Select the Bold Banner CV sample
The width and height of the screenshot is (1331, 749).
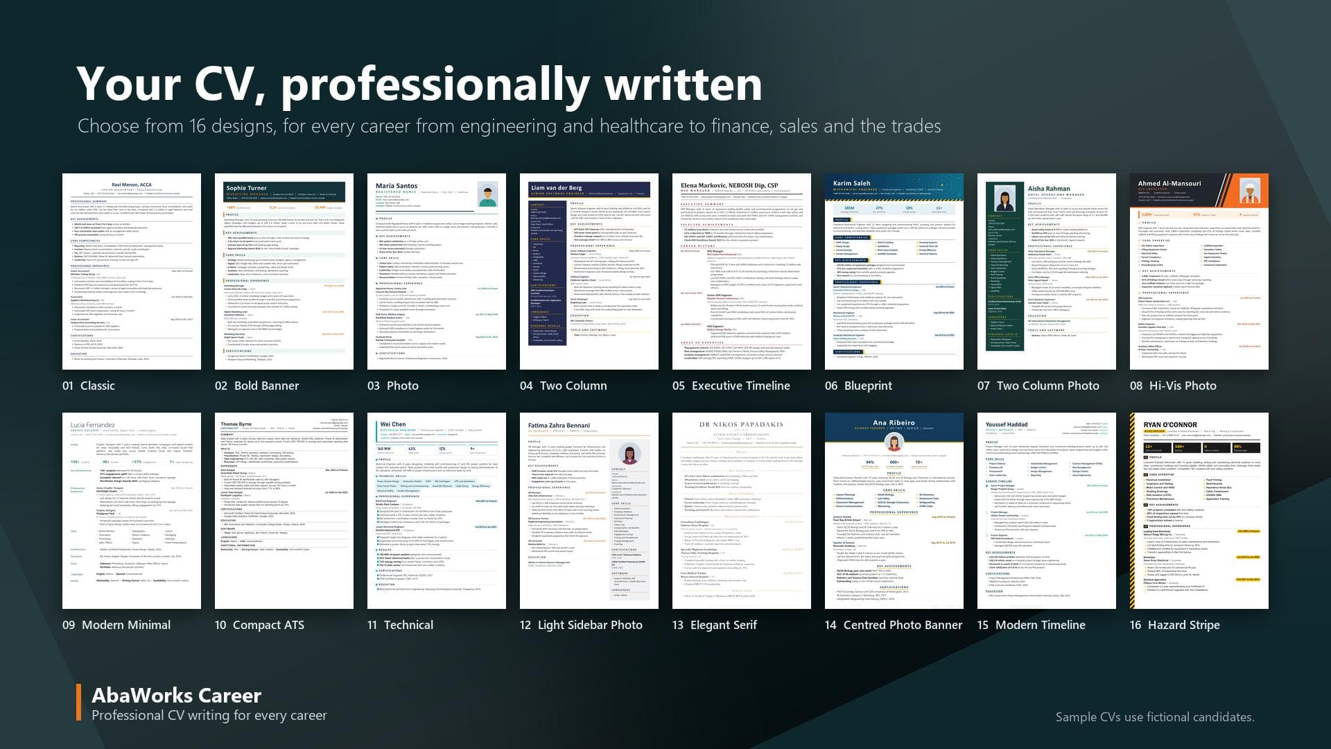(x=284, y=271)
